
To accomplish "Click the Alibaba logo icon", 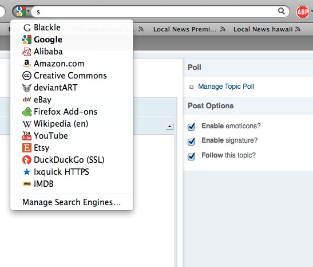I will 27,52.
